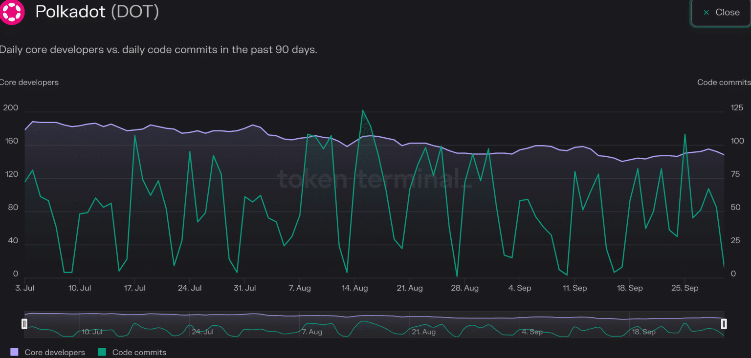Image resolution: width=751 pixels, height=358 pixels.
Task: Select the 14. Aug x-axis date label
Action: [x=354, y=288]
